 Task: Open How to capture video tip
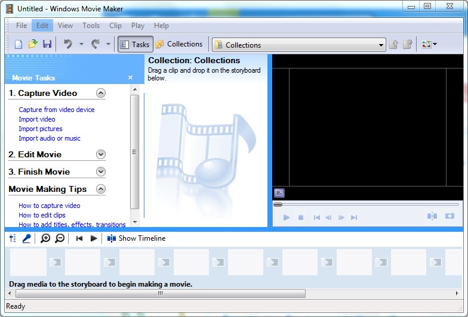pyautogui.click(x=49, y=206)
